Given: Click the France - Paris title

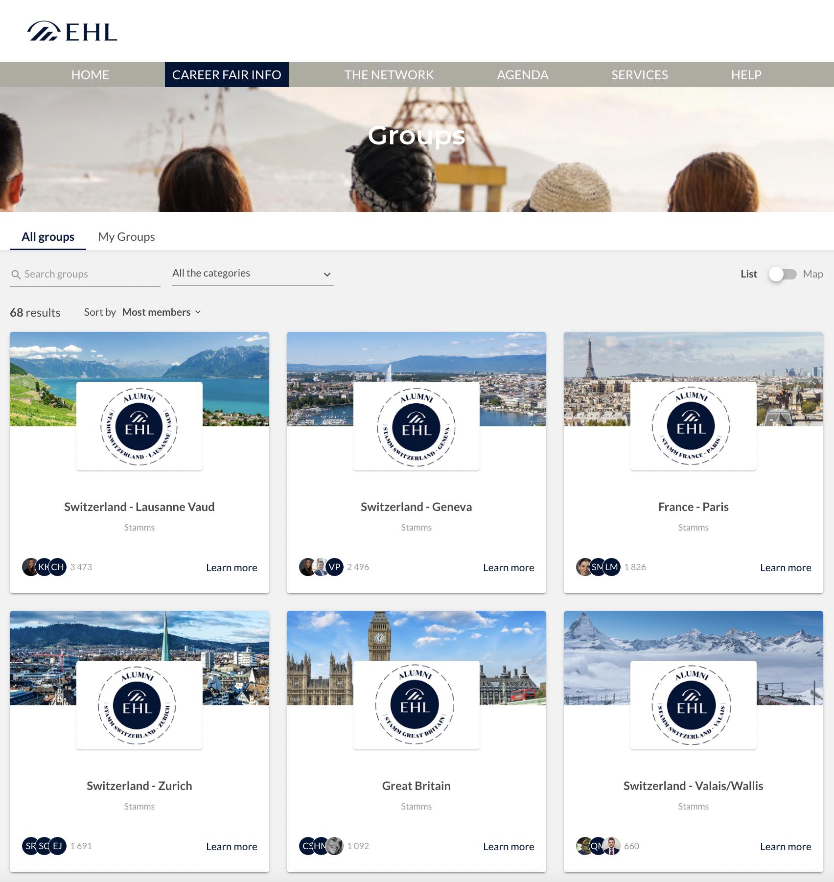Looking at the screenshot, I should click(x=694, y=507).
